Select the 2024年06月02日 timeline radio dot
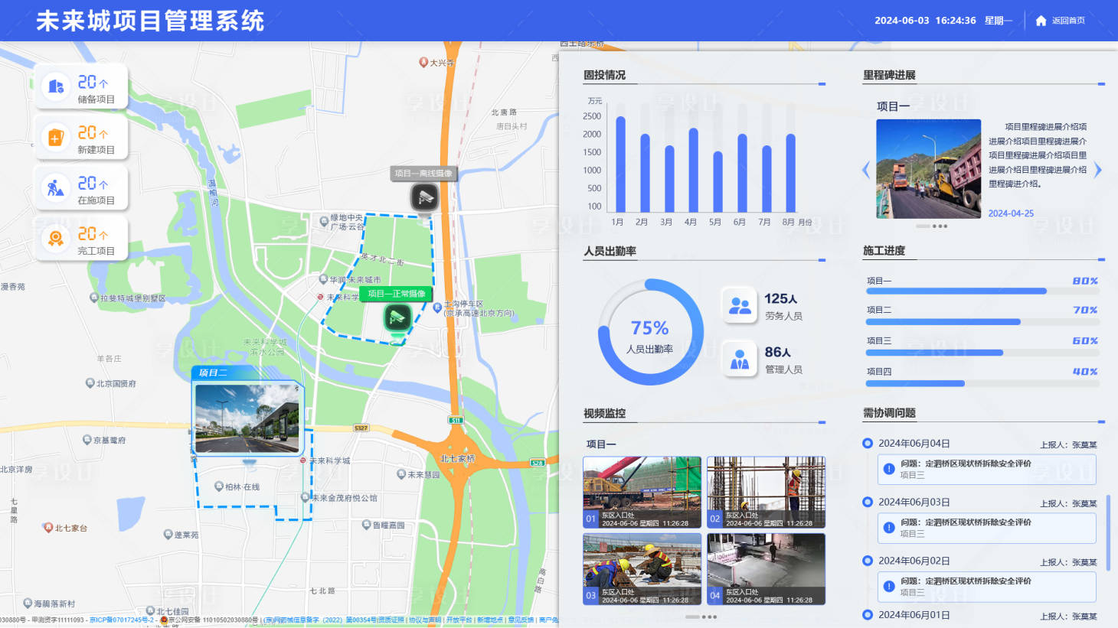This screenshot has width=1118, height=628. click(868, 561)
